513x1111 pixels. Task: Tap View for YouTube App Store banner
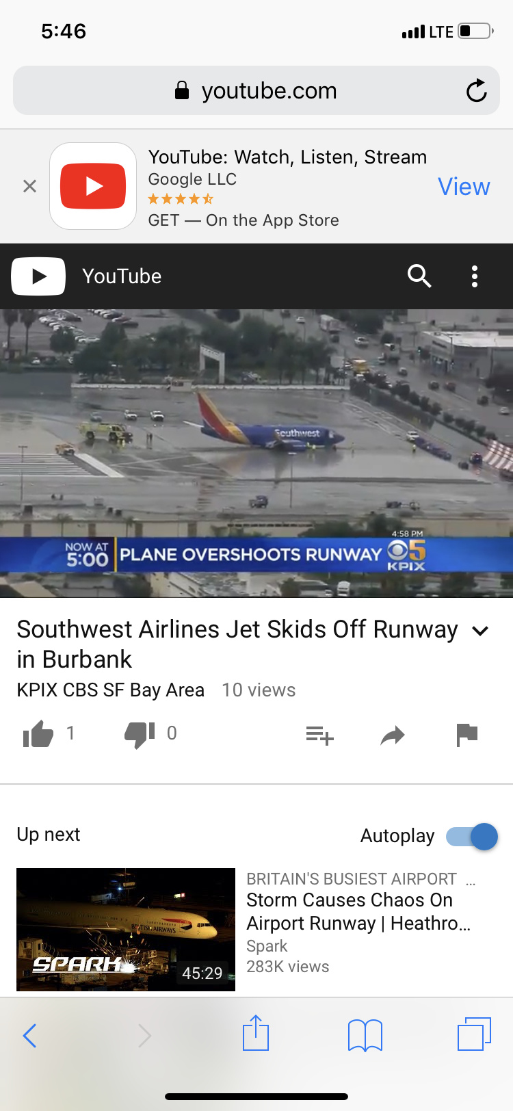click(464, 186)
